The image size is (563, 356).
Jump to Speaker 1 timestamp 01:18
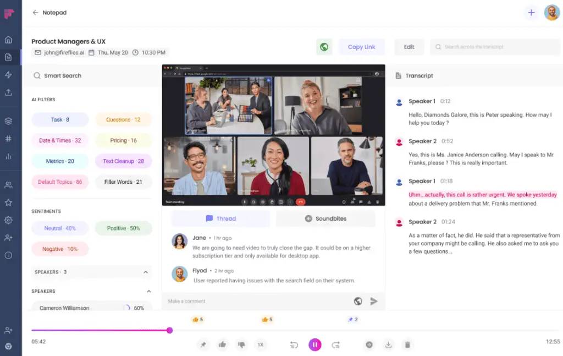pyautogui.click(x=446, y=181)
